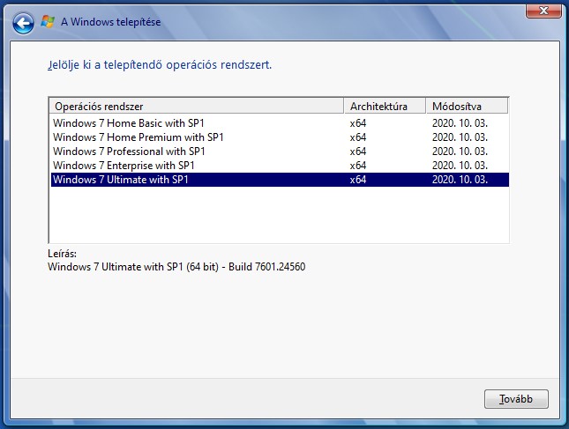
Task: Click x64 in the Professional row
Action: 358,152
